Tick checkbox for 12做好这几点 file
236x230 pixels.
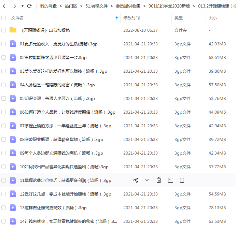click(4, 194)
